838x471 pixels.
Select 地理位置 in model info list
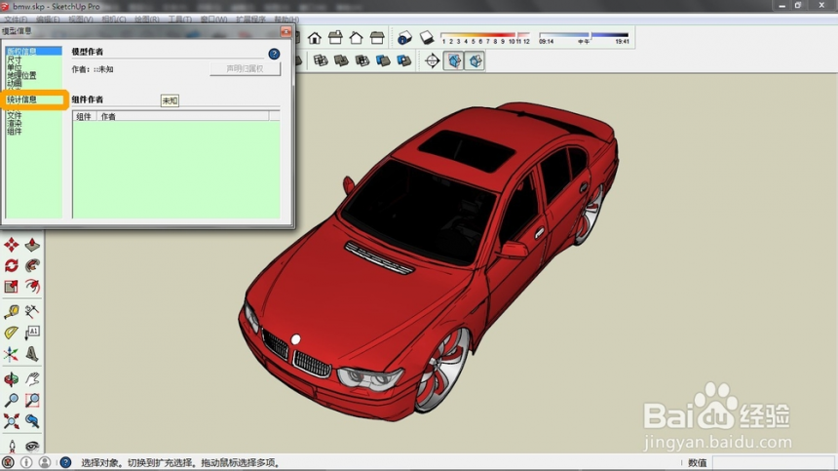(21, 75)
